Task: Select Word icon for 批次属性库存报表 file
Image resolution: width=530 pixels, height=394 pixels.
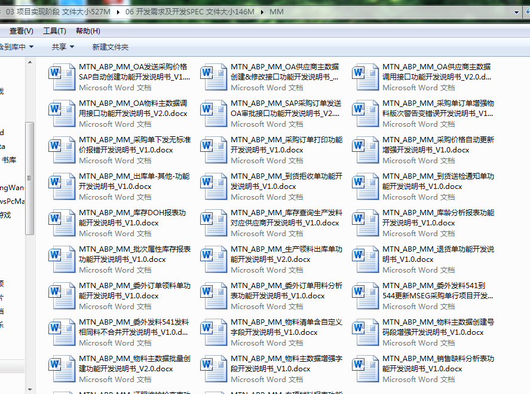Action: [62, 259]
